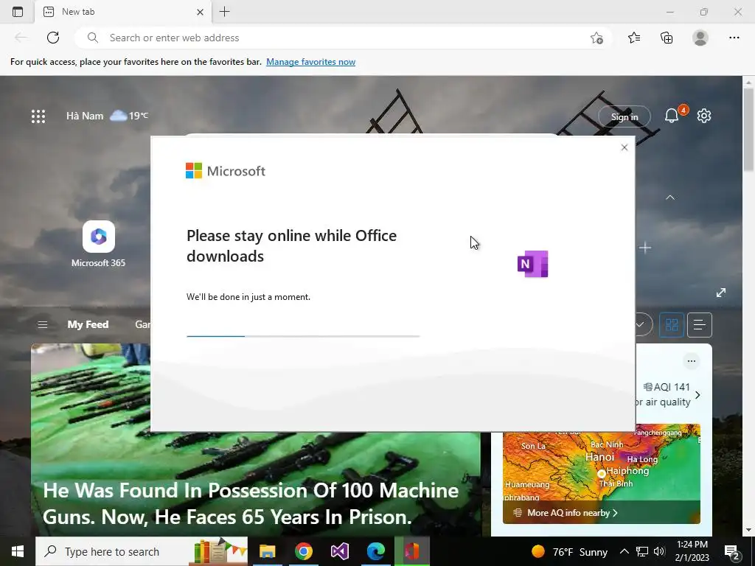Open the taskbar clock and date
This screenshot has width=755, height=566.
[x=692, y=551]
